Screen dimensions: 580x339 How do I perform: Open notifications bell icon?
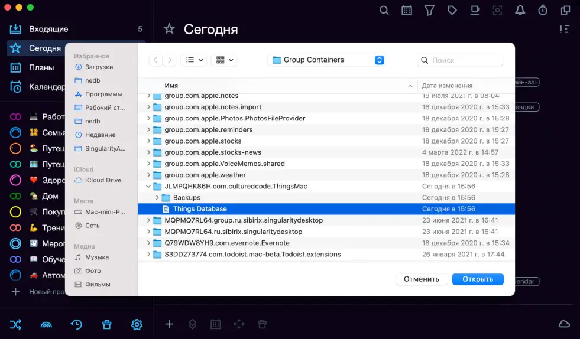point(520,11)
